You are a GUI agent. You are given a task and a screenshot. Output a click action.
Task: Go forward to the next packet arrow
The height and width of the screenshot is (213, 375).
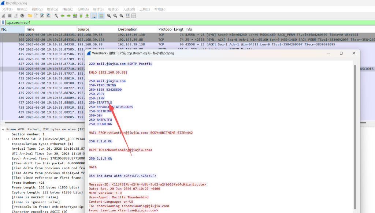pos(68,16)
